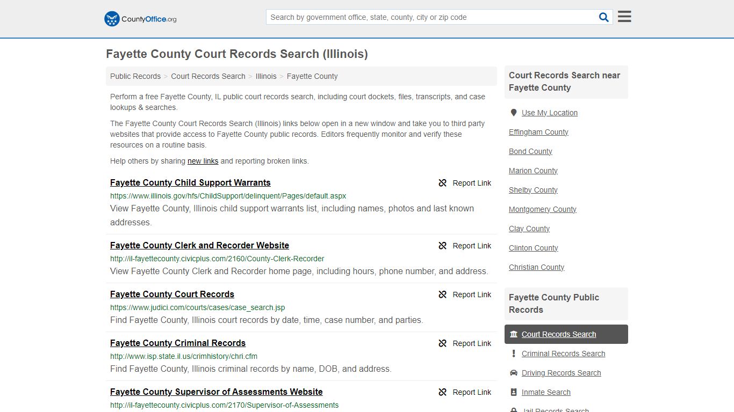Open the hamburger menu
This screenshot has height=412, width=734.
(x=624, y=17)
